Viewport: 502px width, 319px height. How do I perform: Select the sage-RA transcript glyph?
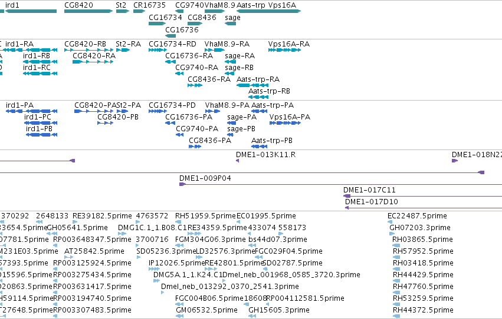(230, 62)
